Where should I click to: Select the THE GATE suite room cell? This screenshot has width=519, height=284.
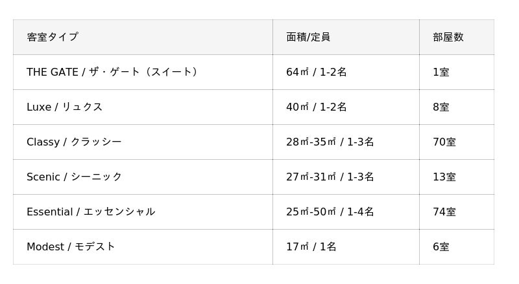click(x=113, y=72)
